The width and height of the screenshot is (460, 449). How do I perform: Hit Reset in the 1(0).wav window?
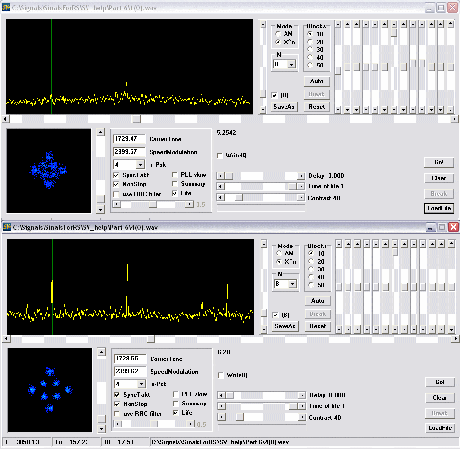pos(316,107)
